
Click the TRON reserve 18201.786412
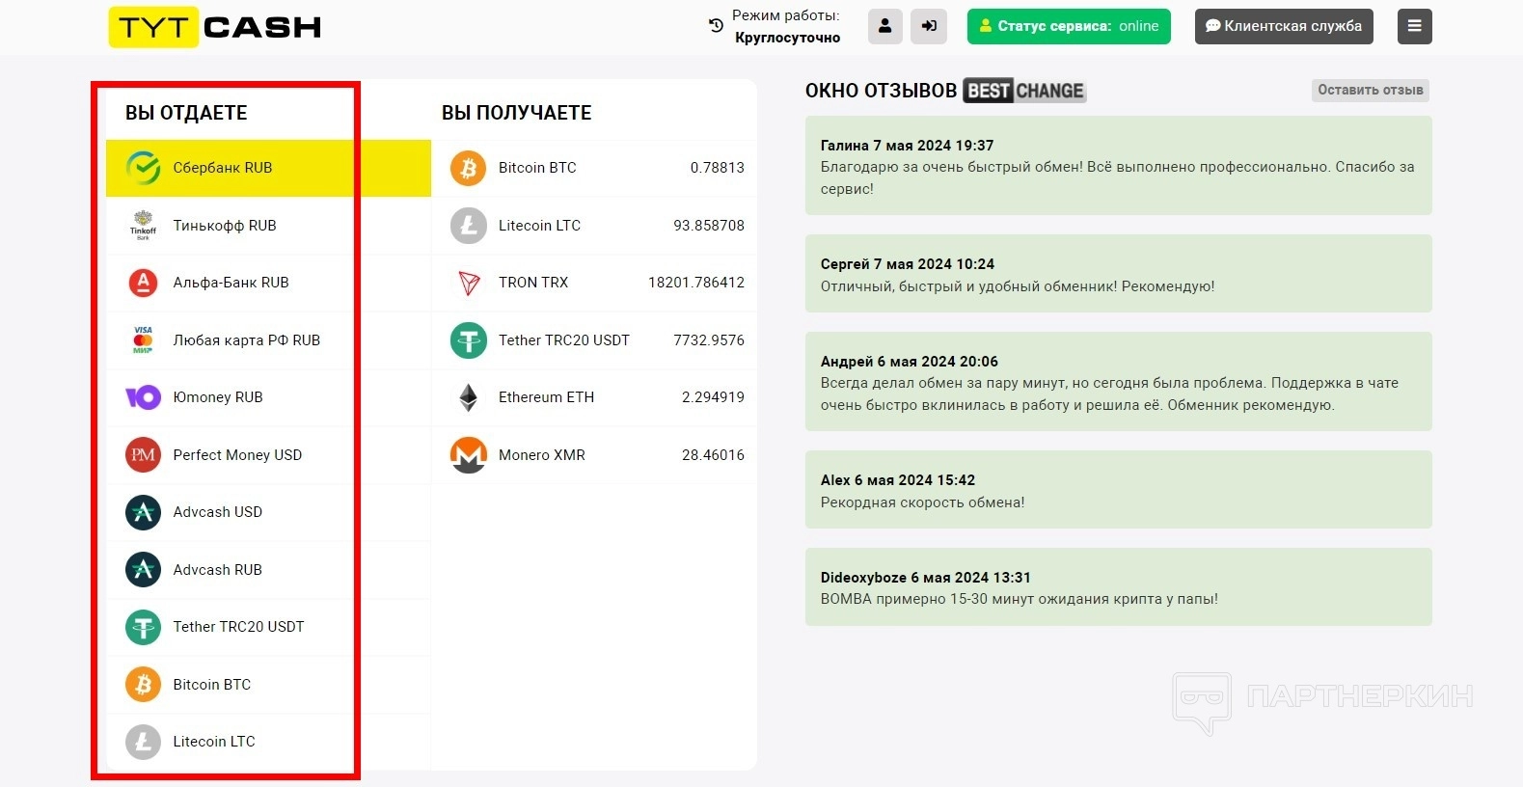[696, 283]
